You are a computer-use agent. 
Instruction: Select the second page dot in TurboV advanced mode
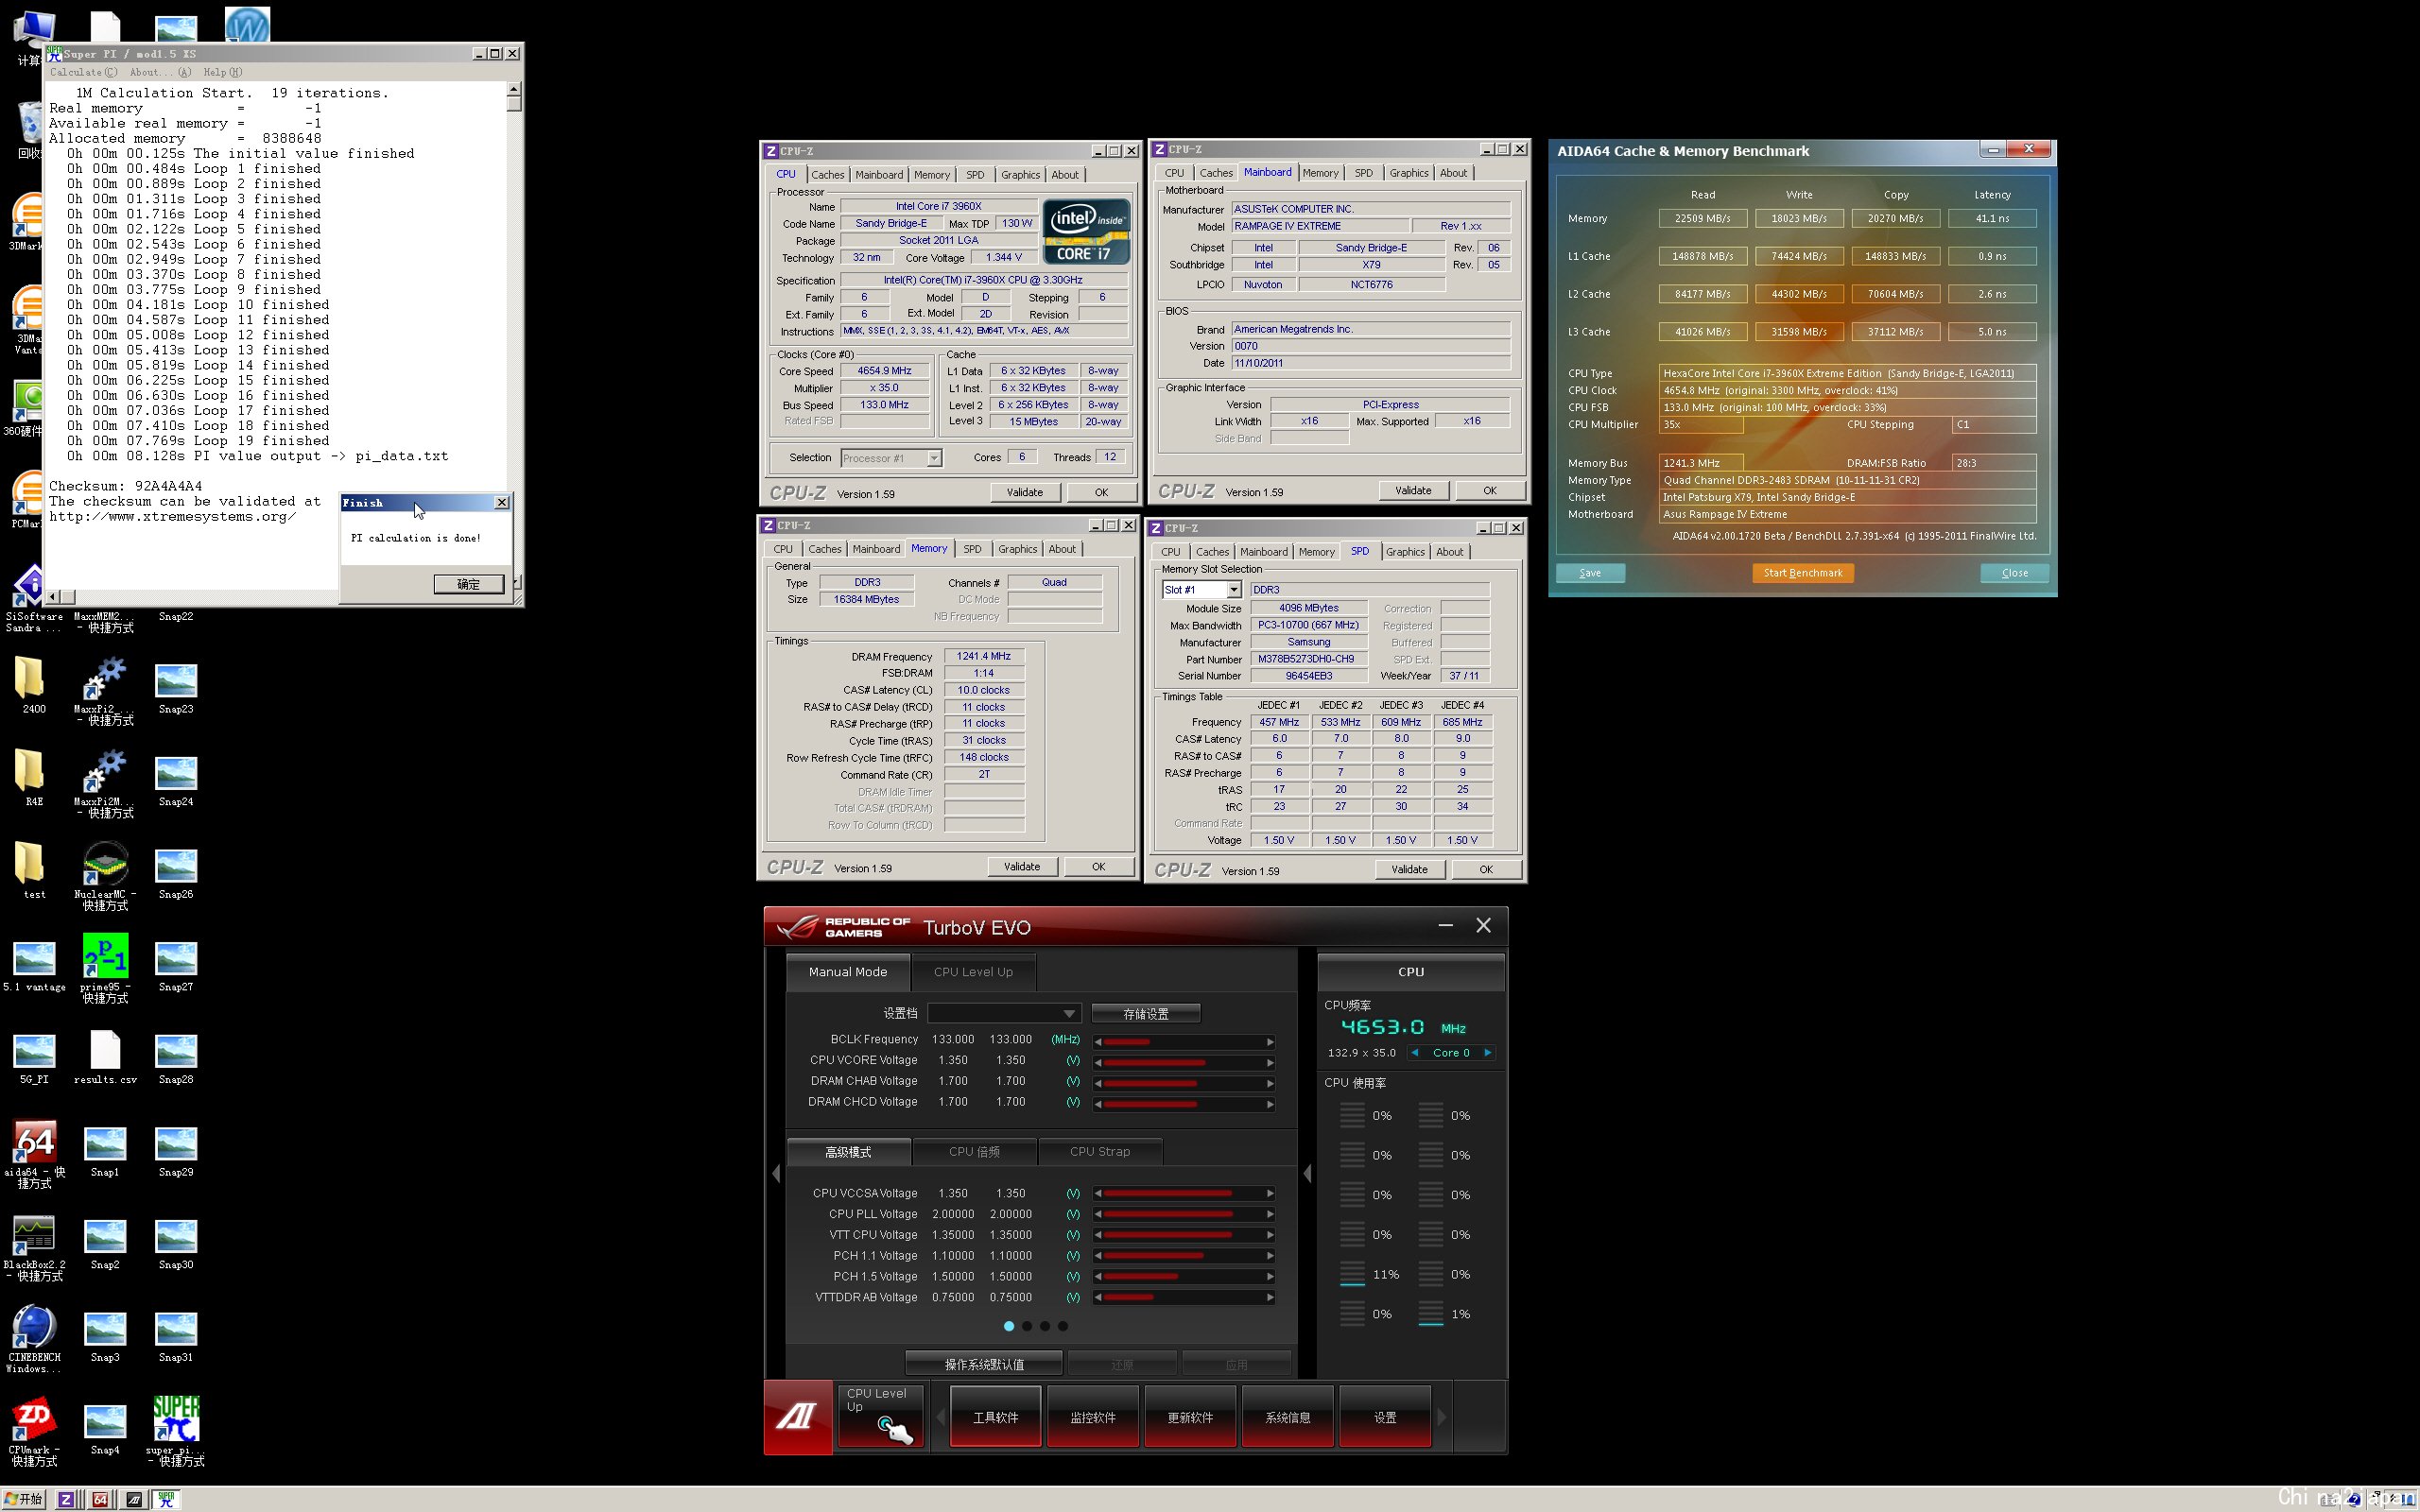pos(1027,1326)
